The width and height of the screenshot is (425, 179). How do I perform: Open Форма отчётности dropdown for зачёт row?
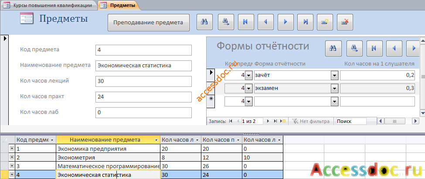coord(334,76)
